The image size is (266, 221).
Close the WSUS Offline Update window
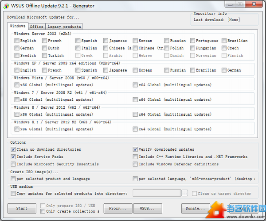[254, 4]
